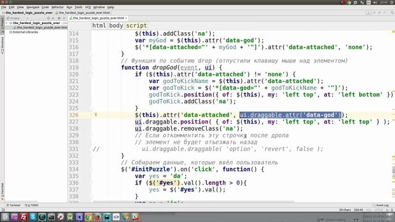Viewport: 395px width, 222px height.
Task: Launch Firefox from the taskbar
Action: (x=98, y=216)
